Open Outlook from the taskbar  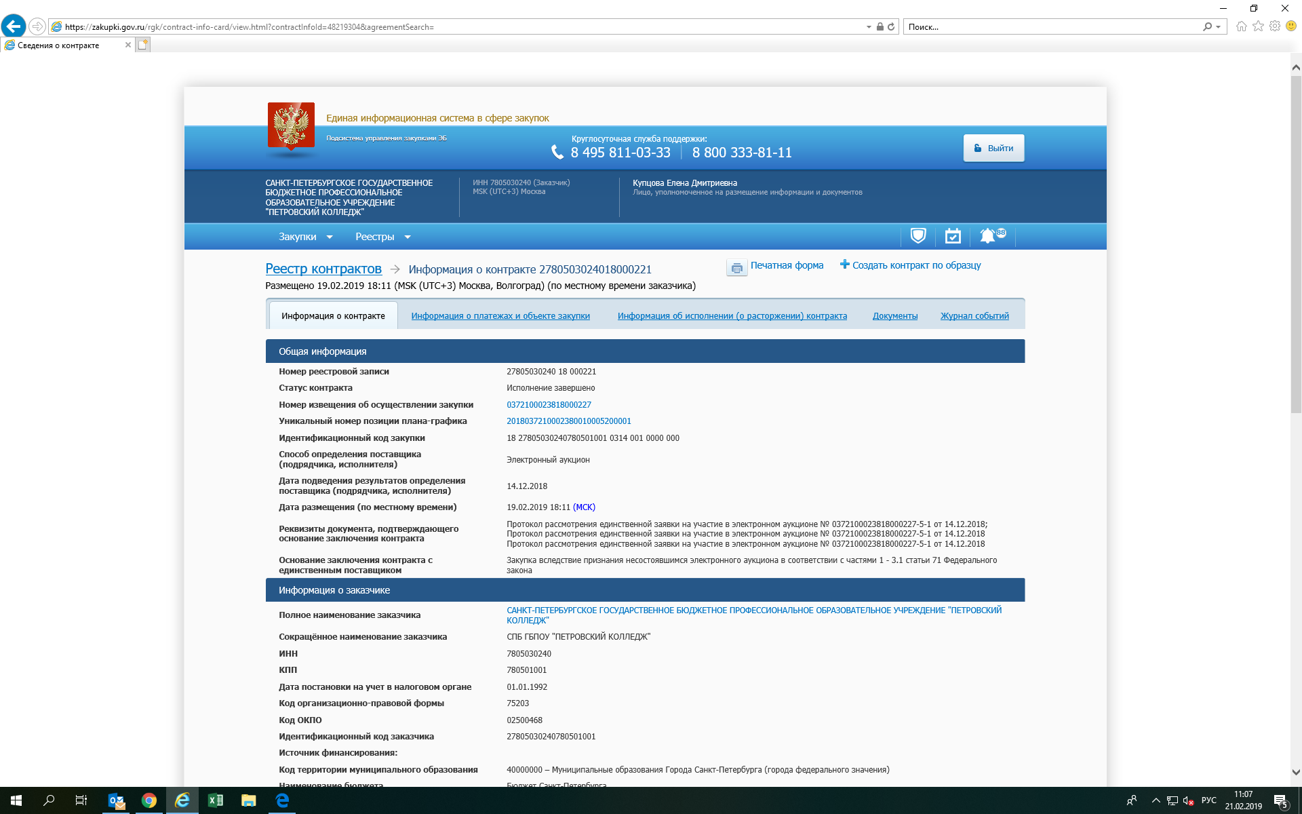point(117,800)
